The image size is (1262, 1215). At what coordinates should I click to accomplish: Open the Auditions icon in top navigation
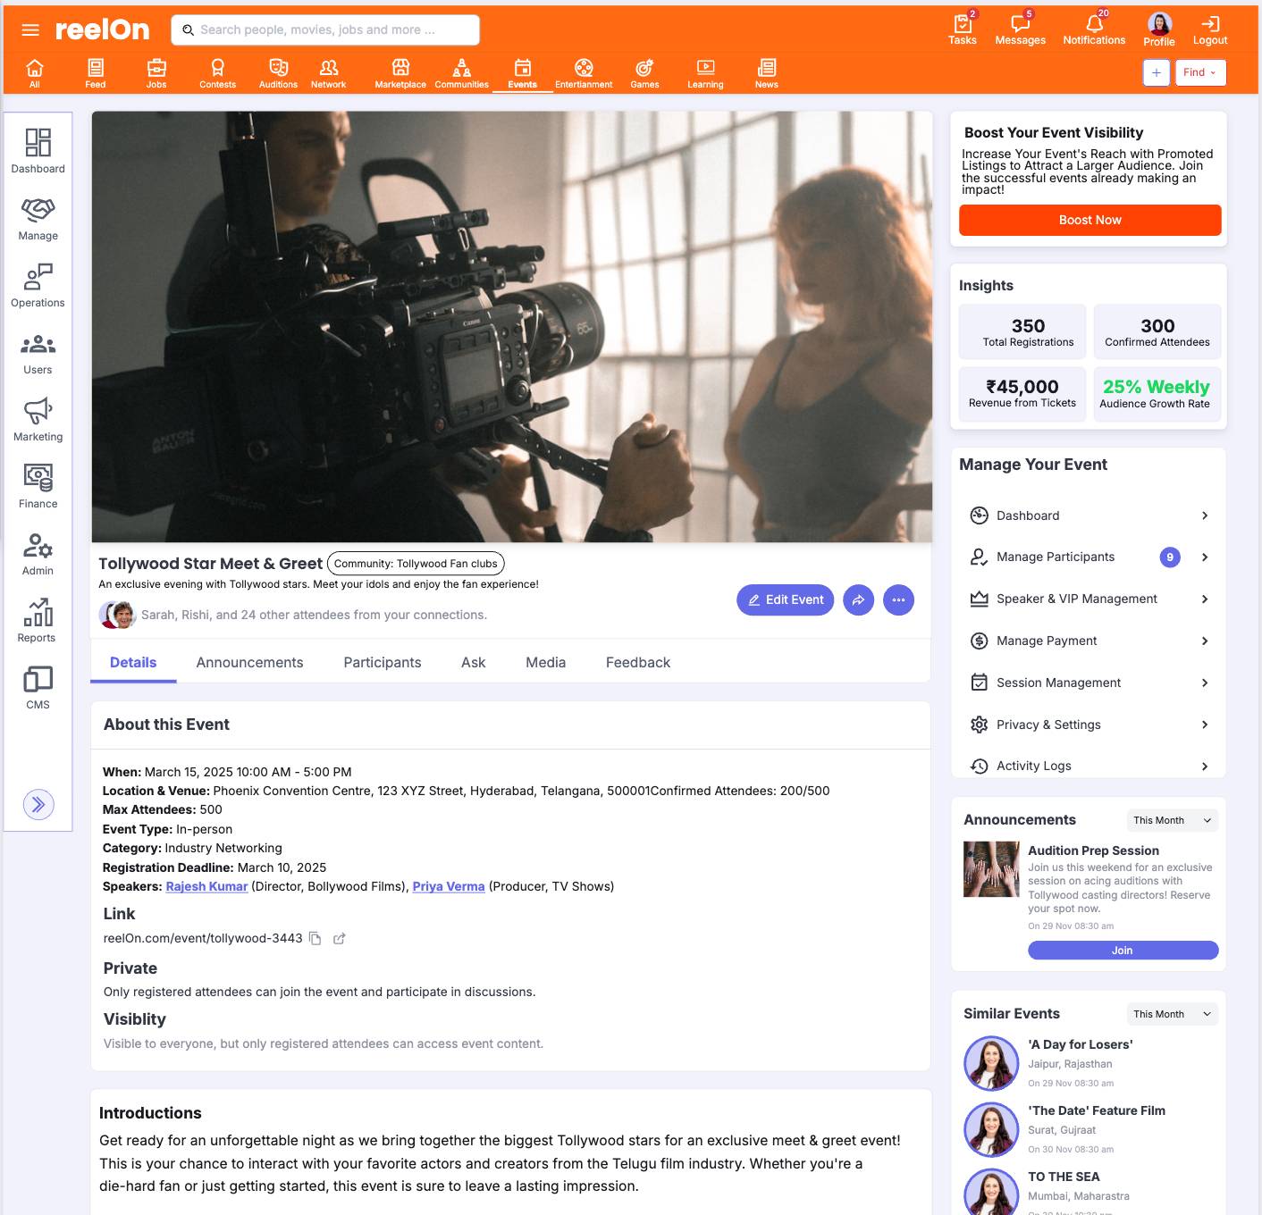pyautogui.click(x=278, y=73)
